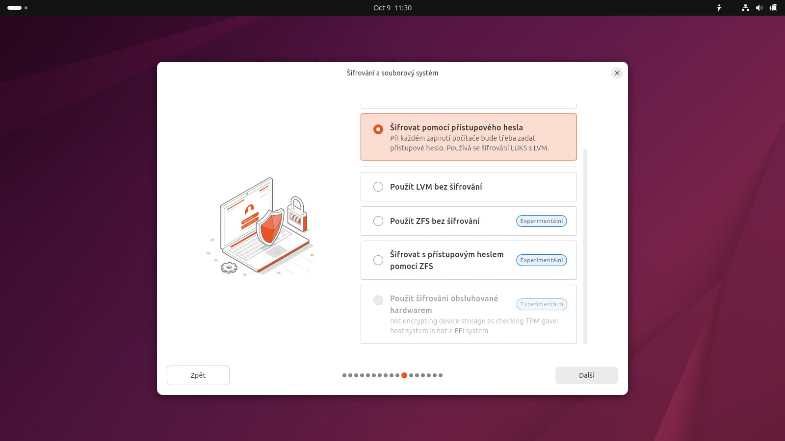This screenshot has height=441, width=785.
Task: Click the 'Další' next button
Action: click(x=587, y=375)
